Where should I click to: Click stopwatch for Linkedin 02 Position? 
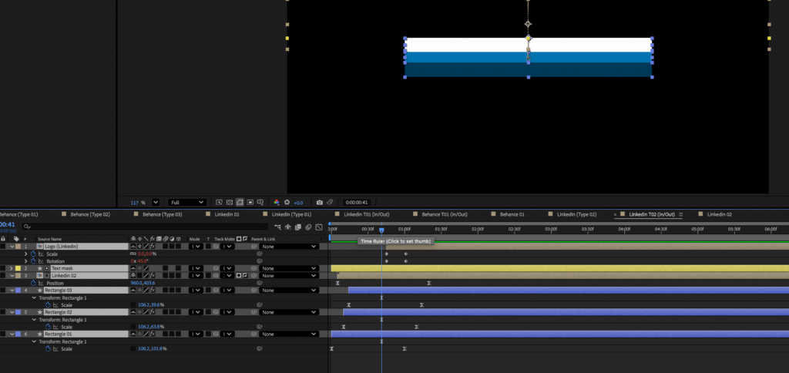point(33,283)
